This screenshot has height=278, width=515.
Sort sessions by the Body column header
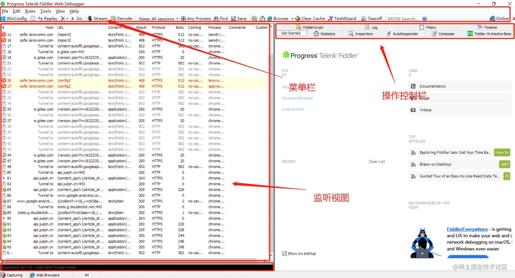pyautogui.click(x=180, y=28)
